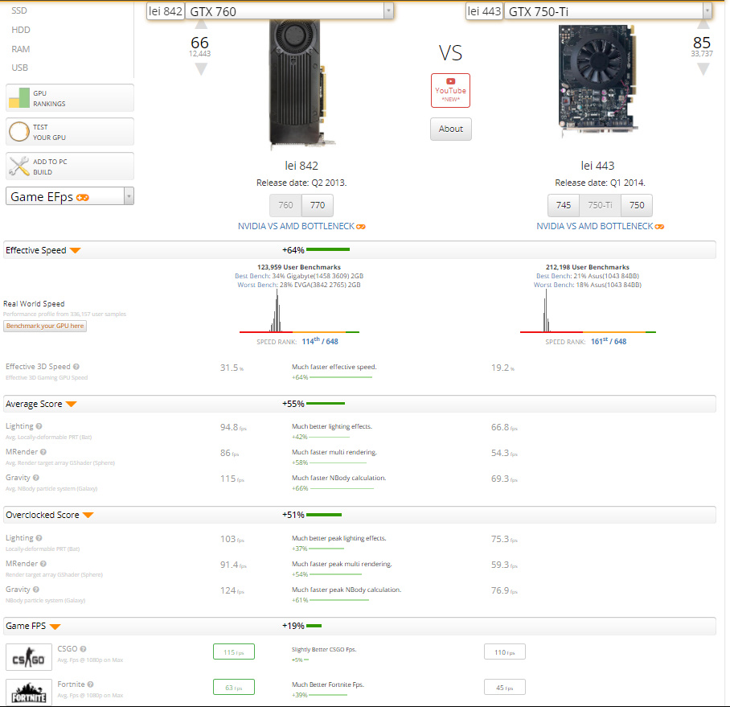The height and width of the screenshot is (707, 730).
Task: Click the GTX 750-Ti graphics card image
Action: tap(597, 81)
